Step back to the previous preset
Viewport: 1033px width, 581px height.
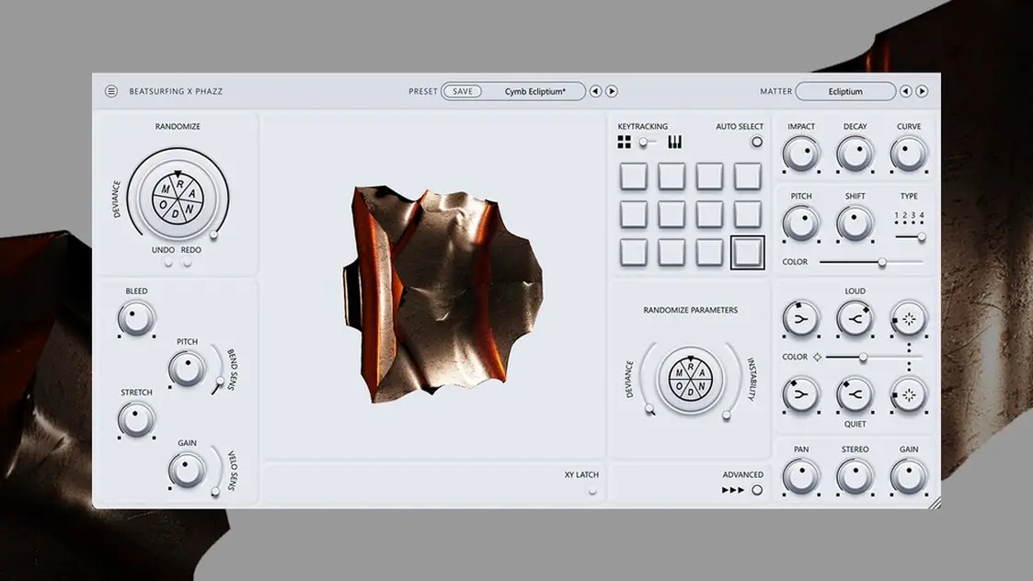click(595, 91)
